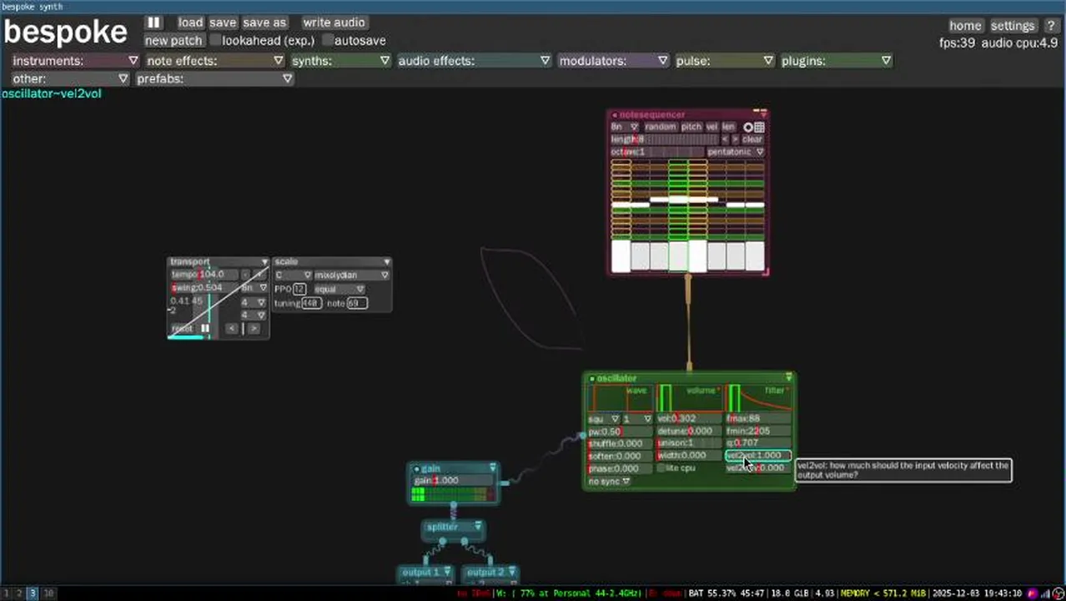Open the multiplier 1 dropdown in oscillator
Viewport: 1066px width, 601px height.
pos(638,419)
